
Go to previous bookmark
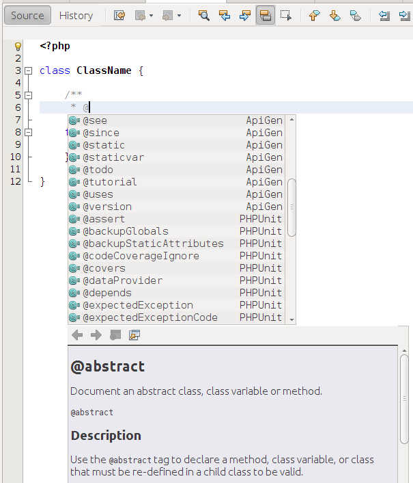314,16
